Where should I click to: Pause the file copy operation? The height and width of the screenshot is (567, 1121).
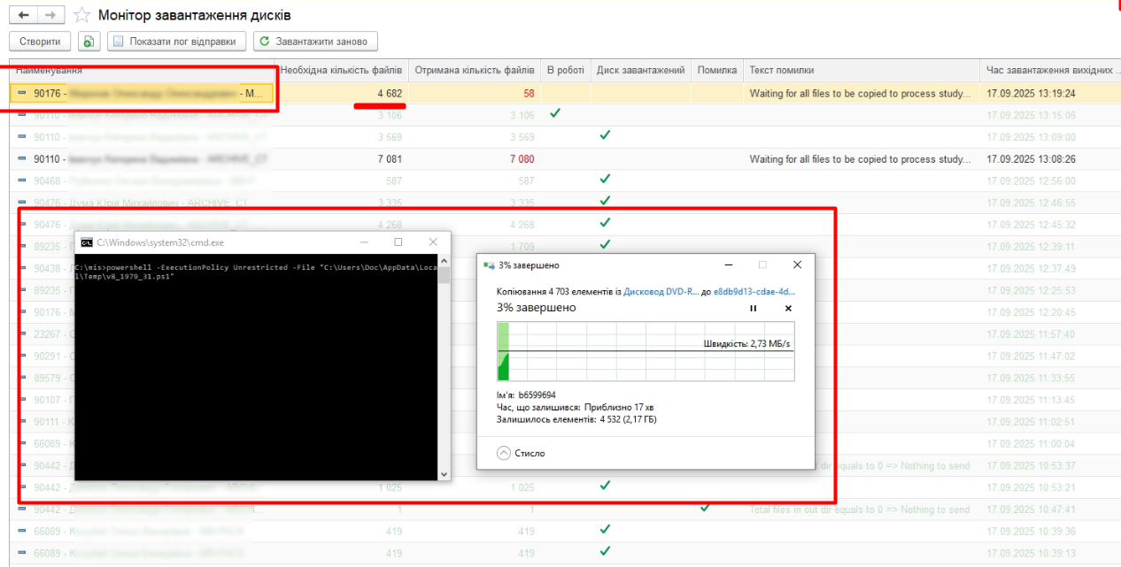click(x=754, y=308)
